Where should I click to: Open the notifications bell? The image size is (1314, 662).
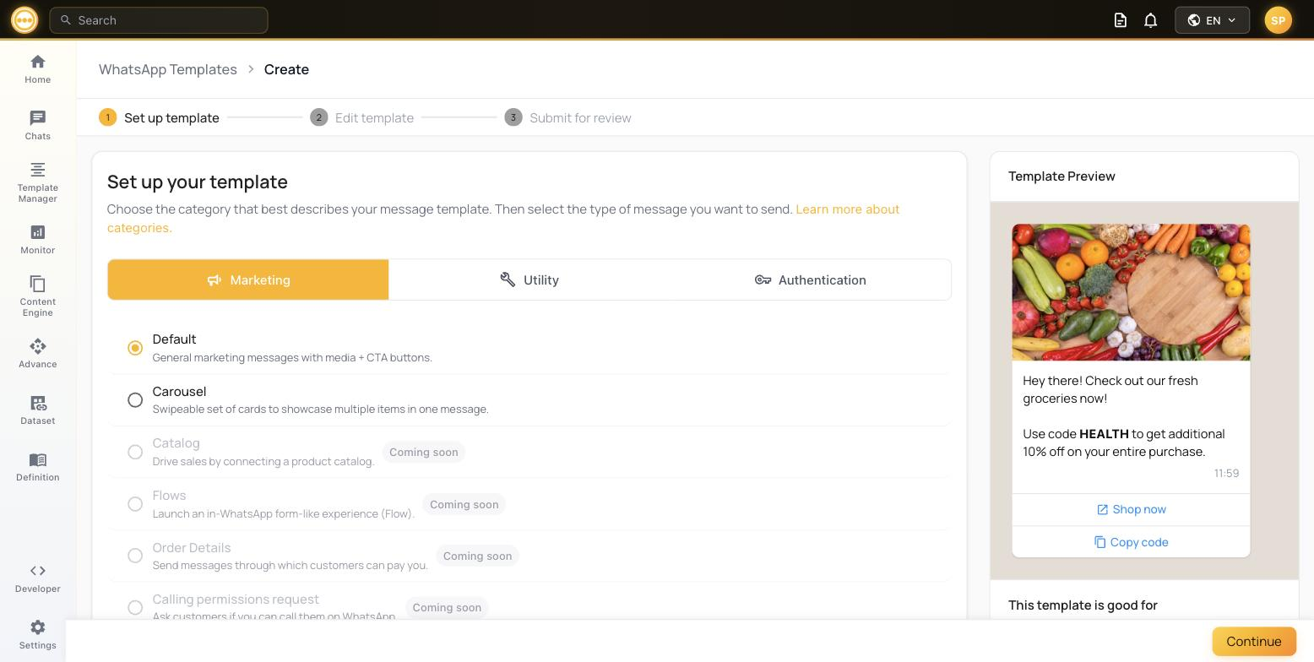pyautogui.click(x=1150, y=20)
